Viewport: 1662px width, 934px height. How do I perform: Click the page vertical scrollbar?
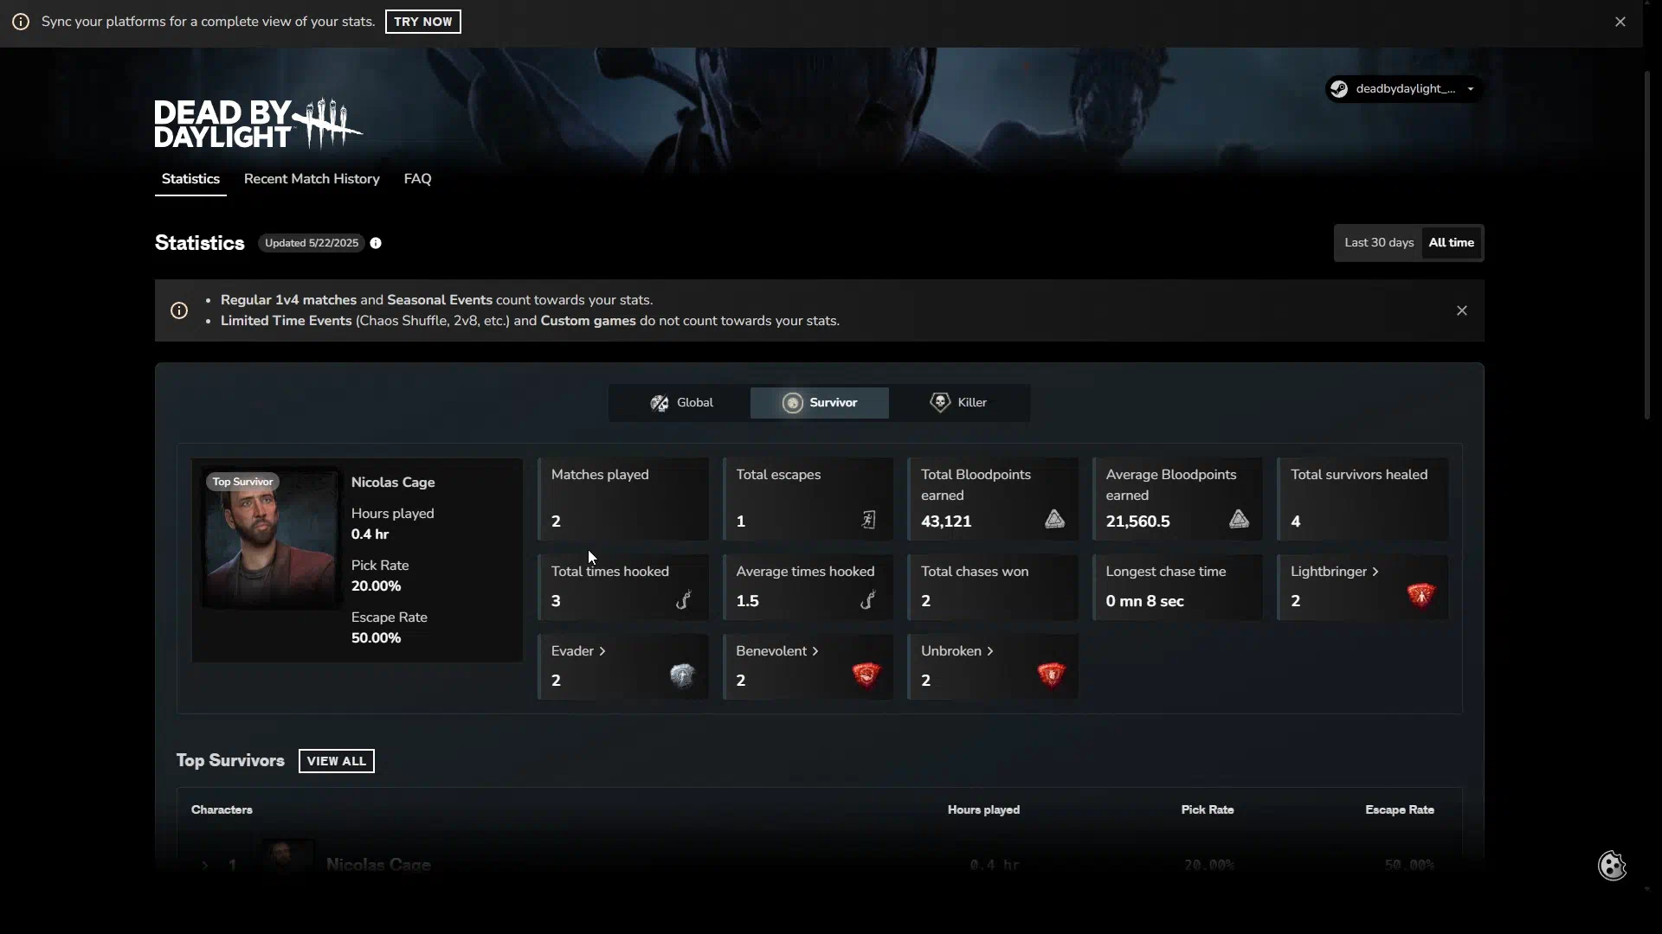coord(1647,246)
